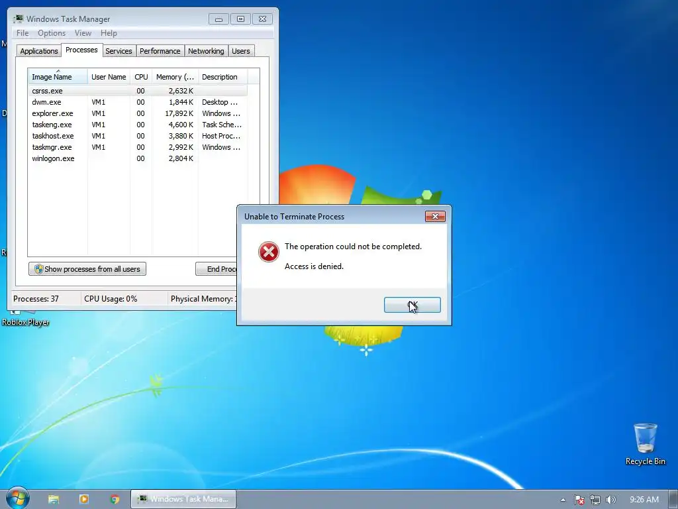Open the Windows Start menu orb
The width and height of the screenshot is (678, 509).
pyautogui.click(x=18, y=498)
